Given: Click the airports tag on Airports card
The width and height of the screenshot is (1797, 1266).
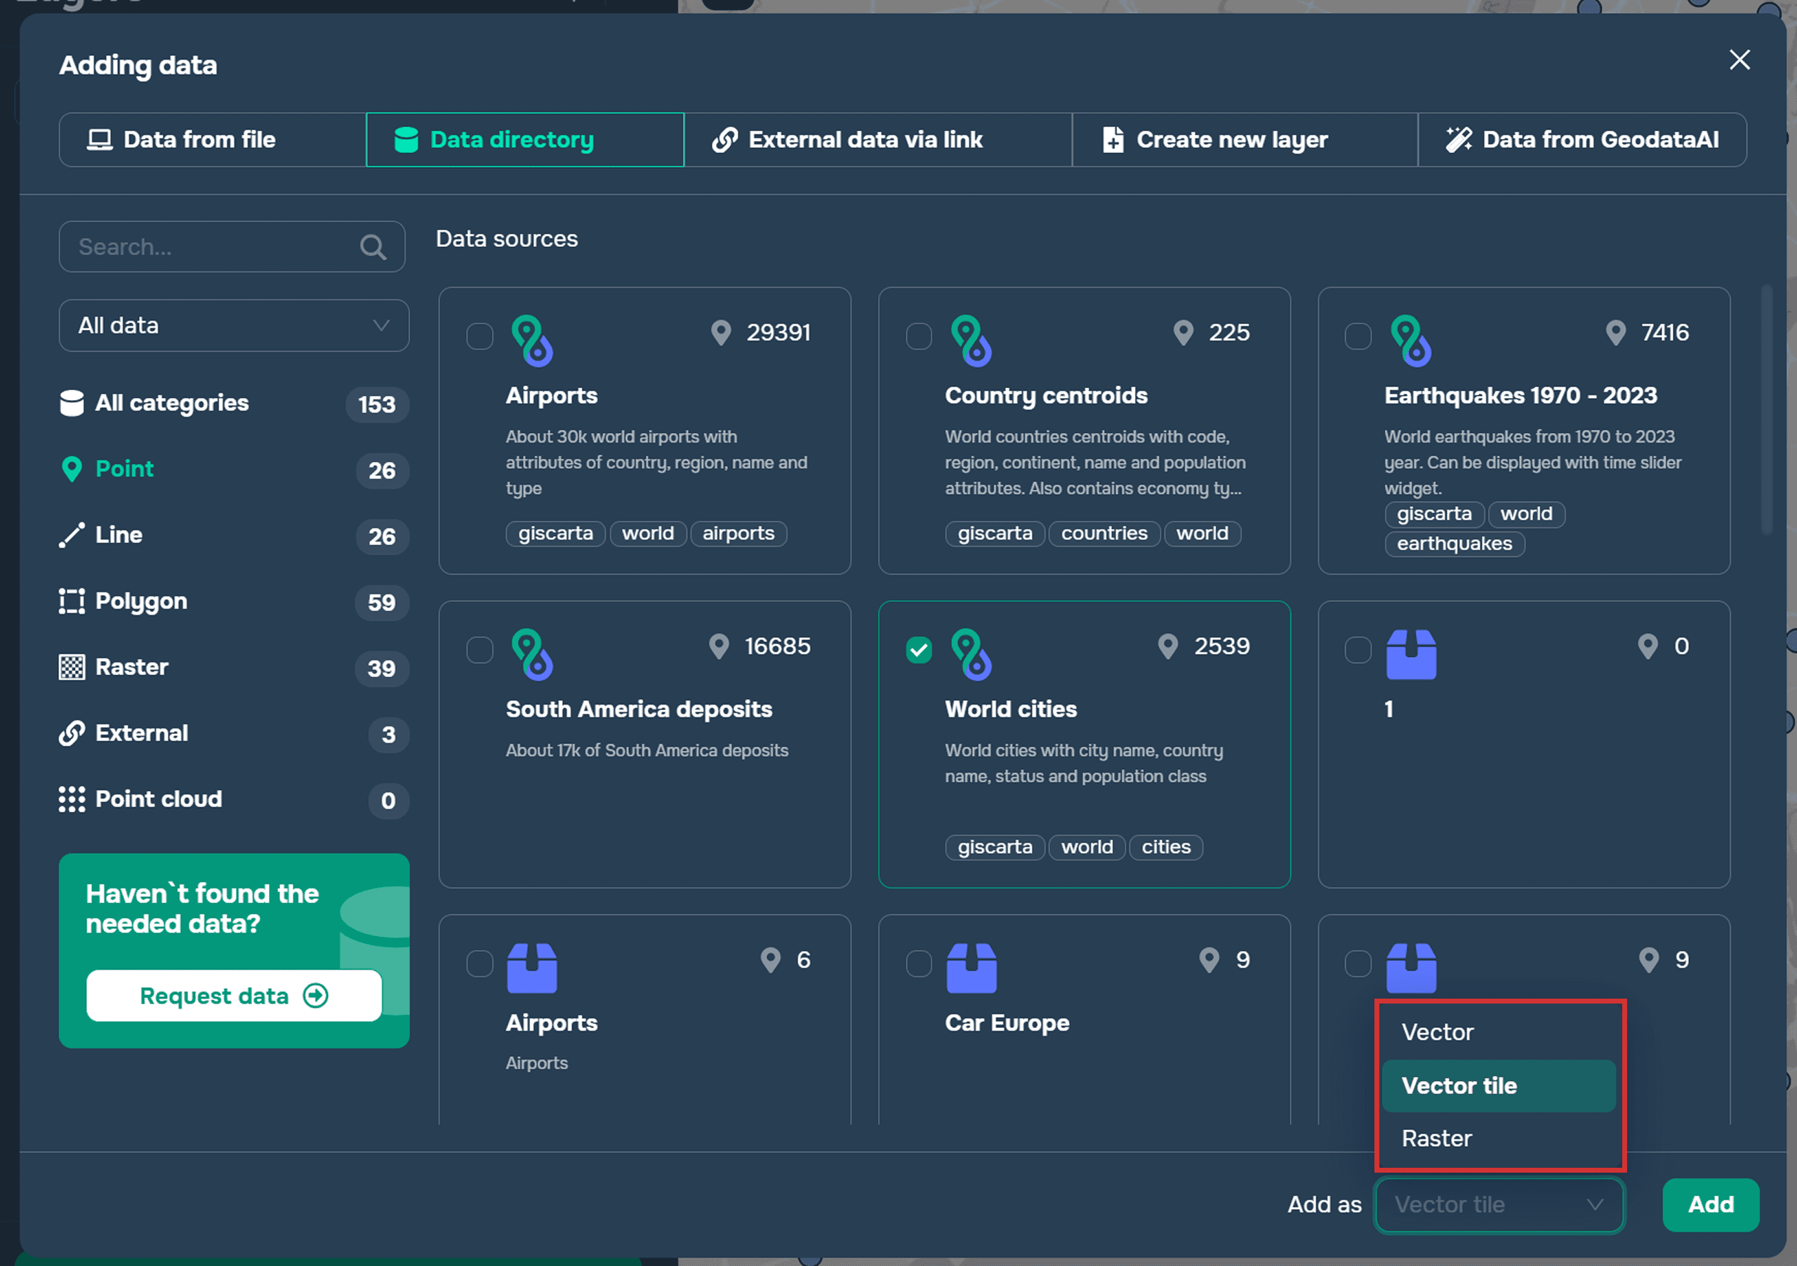Looking at the screenshot, I should coord(738,533).
